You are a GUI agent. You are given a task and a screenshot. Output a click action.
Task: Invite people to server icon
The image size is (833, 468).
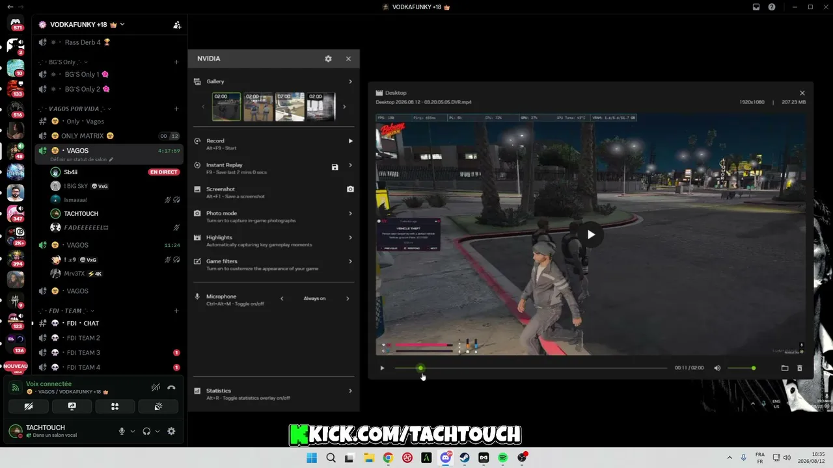click(x=177, y=25)
